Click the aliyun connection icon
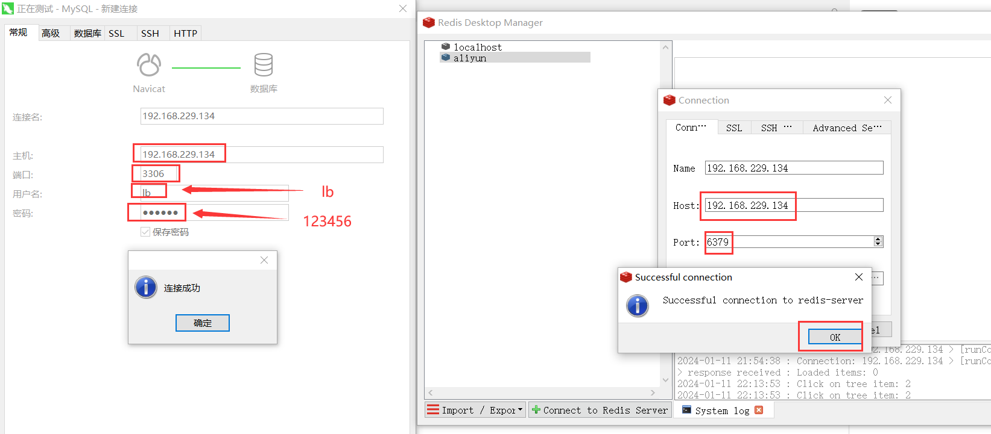Image resolution: width=991 pixels, height=434 pixels. [x=446, y=57]
